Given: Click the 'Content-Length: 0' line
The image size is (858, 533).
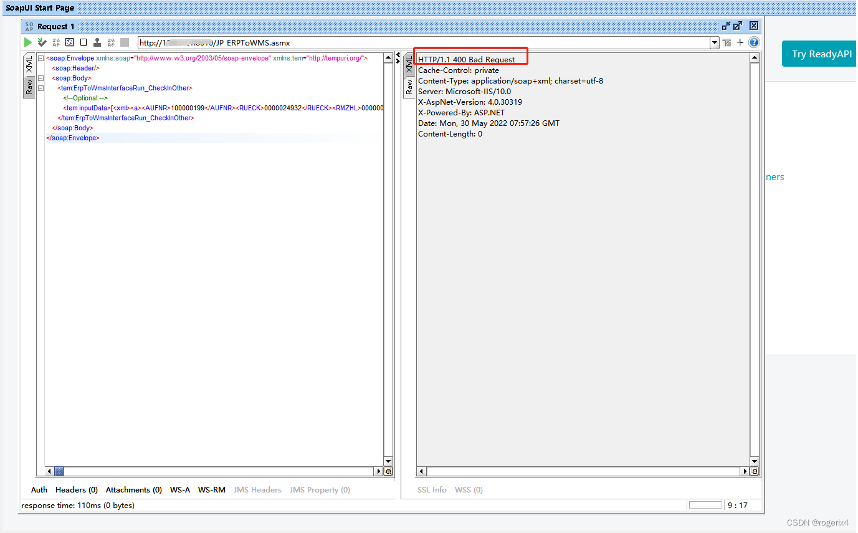Looking at the screenshot, I should click(450, 134).
